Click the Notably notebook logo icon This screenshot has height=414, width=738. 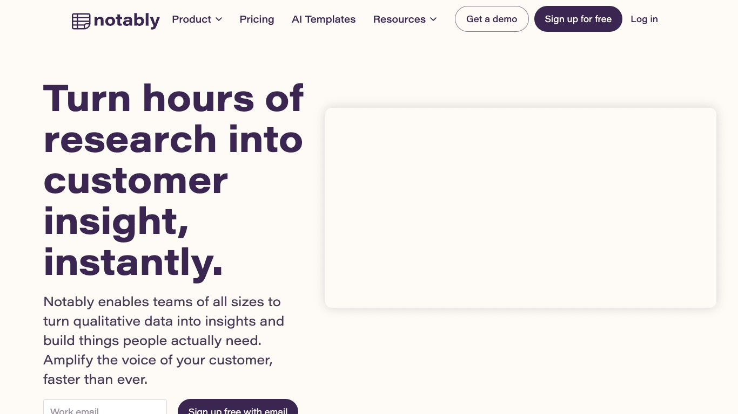coord(81,21)
